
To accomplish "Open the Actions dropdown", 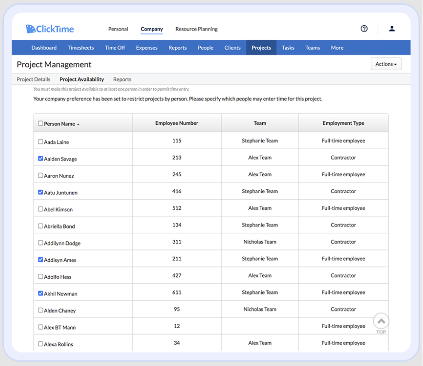I will click(x=386, y=64).
